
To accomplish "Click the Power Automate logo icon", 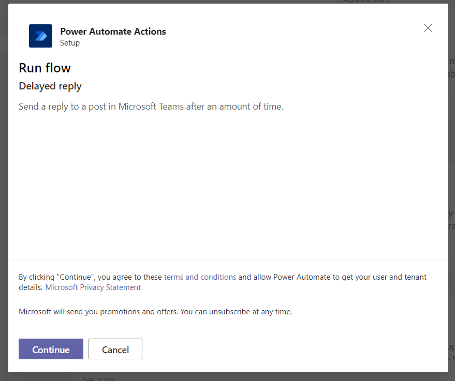I will [40, 36].
